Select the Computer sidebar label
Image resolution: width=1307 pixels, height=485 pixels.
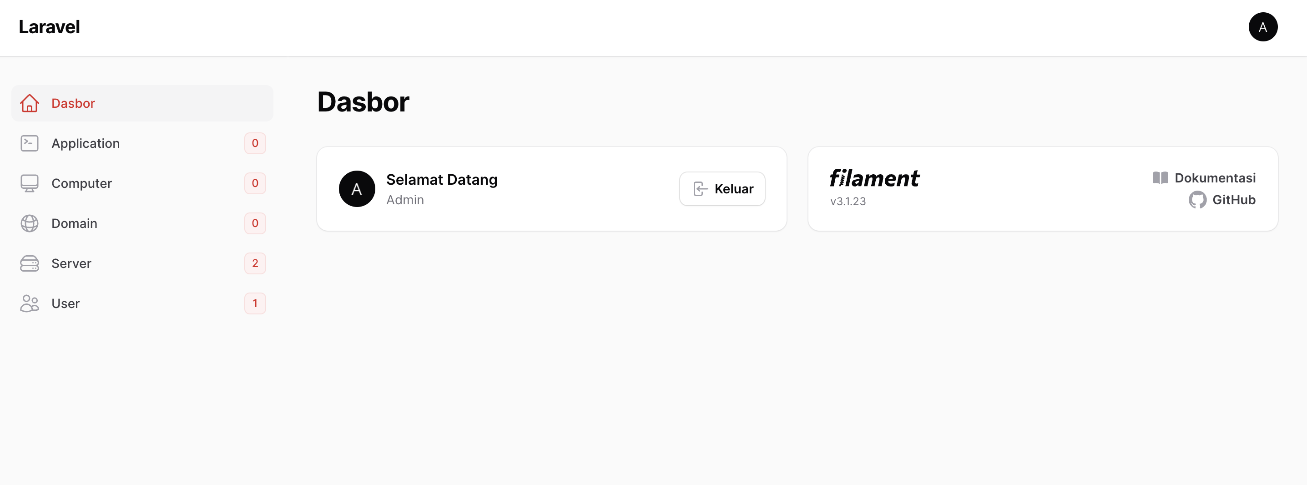coord(82,183)
